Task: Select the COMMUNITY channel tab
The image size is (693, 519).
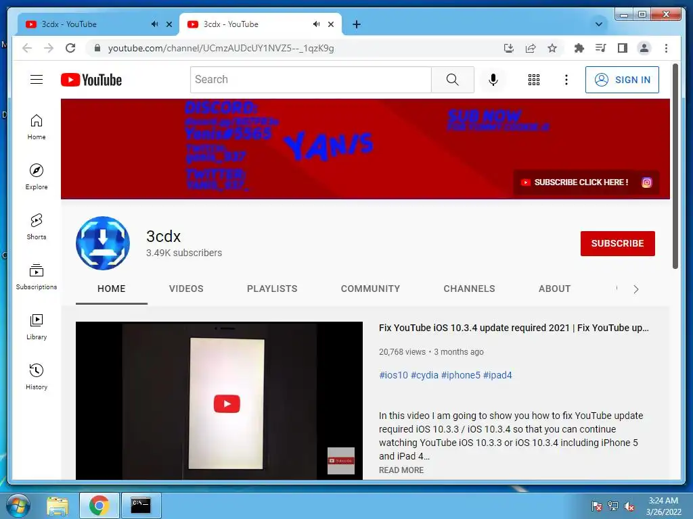Action: click(370, 289)
